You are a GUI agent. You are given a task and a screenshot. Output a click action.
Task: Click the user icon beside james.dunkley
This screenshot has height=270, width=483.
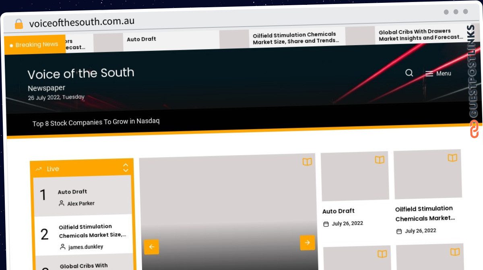(x=62, y=247)
